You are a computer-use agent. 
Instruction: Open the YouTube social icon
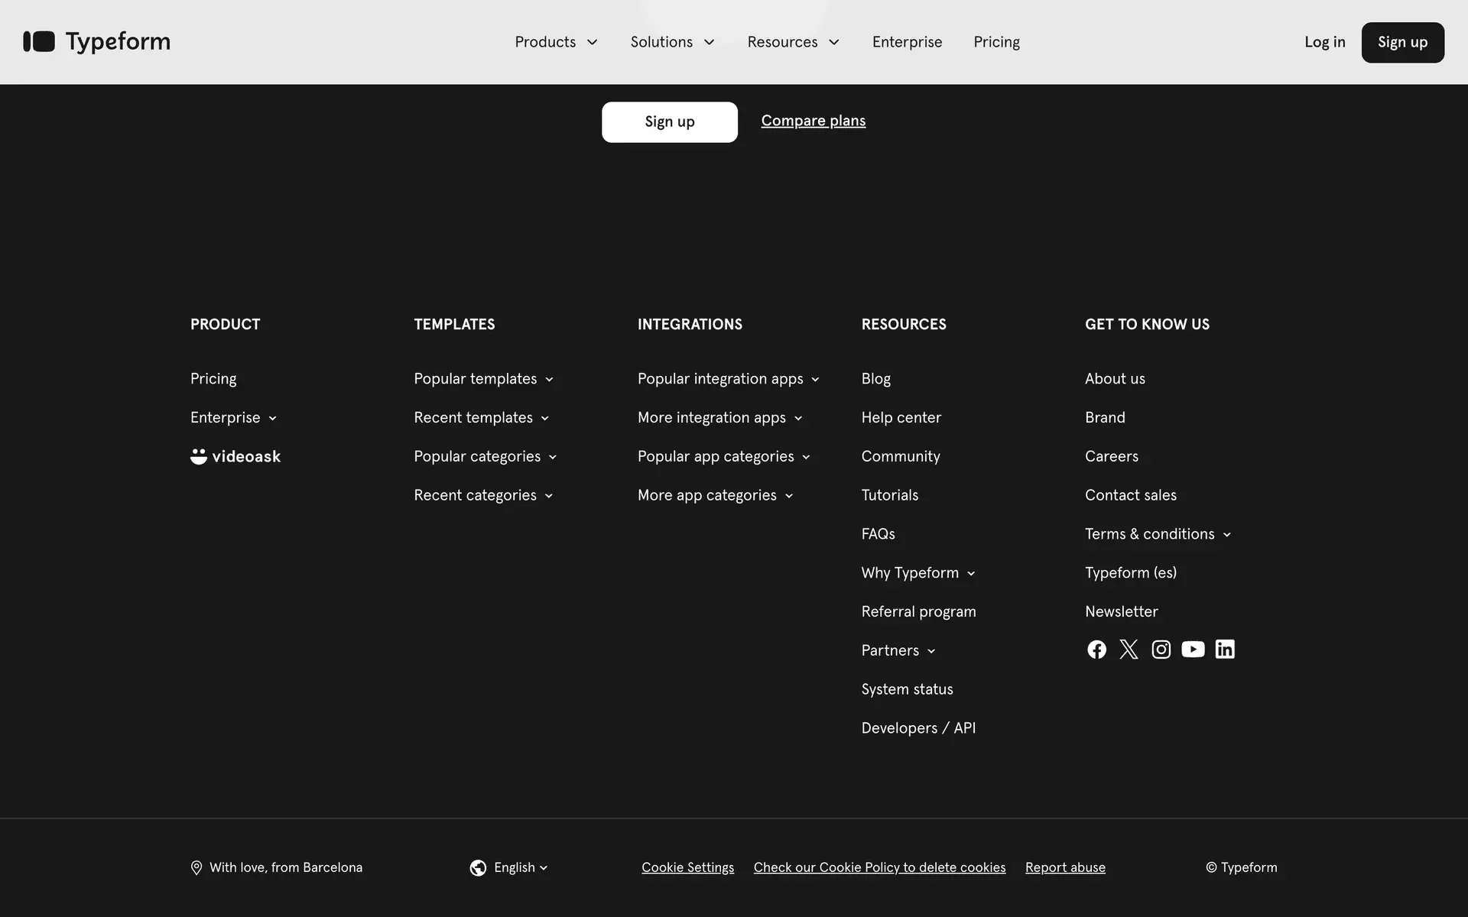point(1193,650)
